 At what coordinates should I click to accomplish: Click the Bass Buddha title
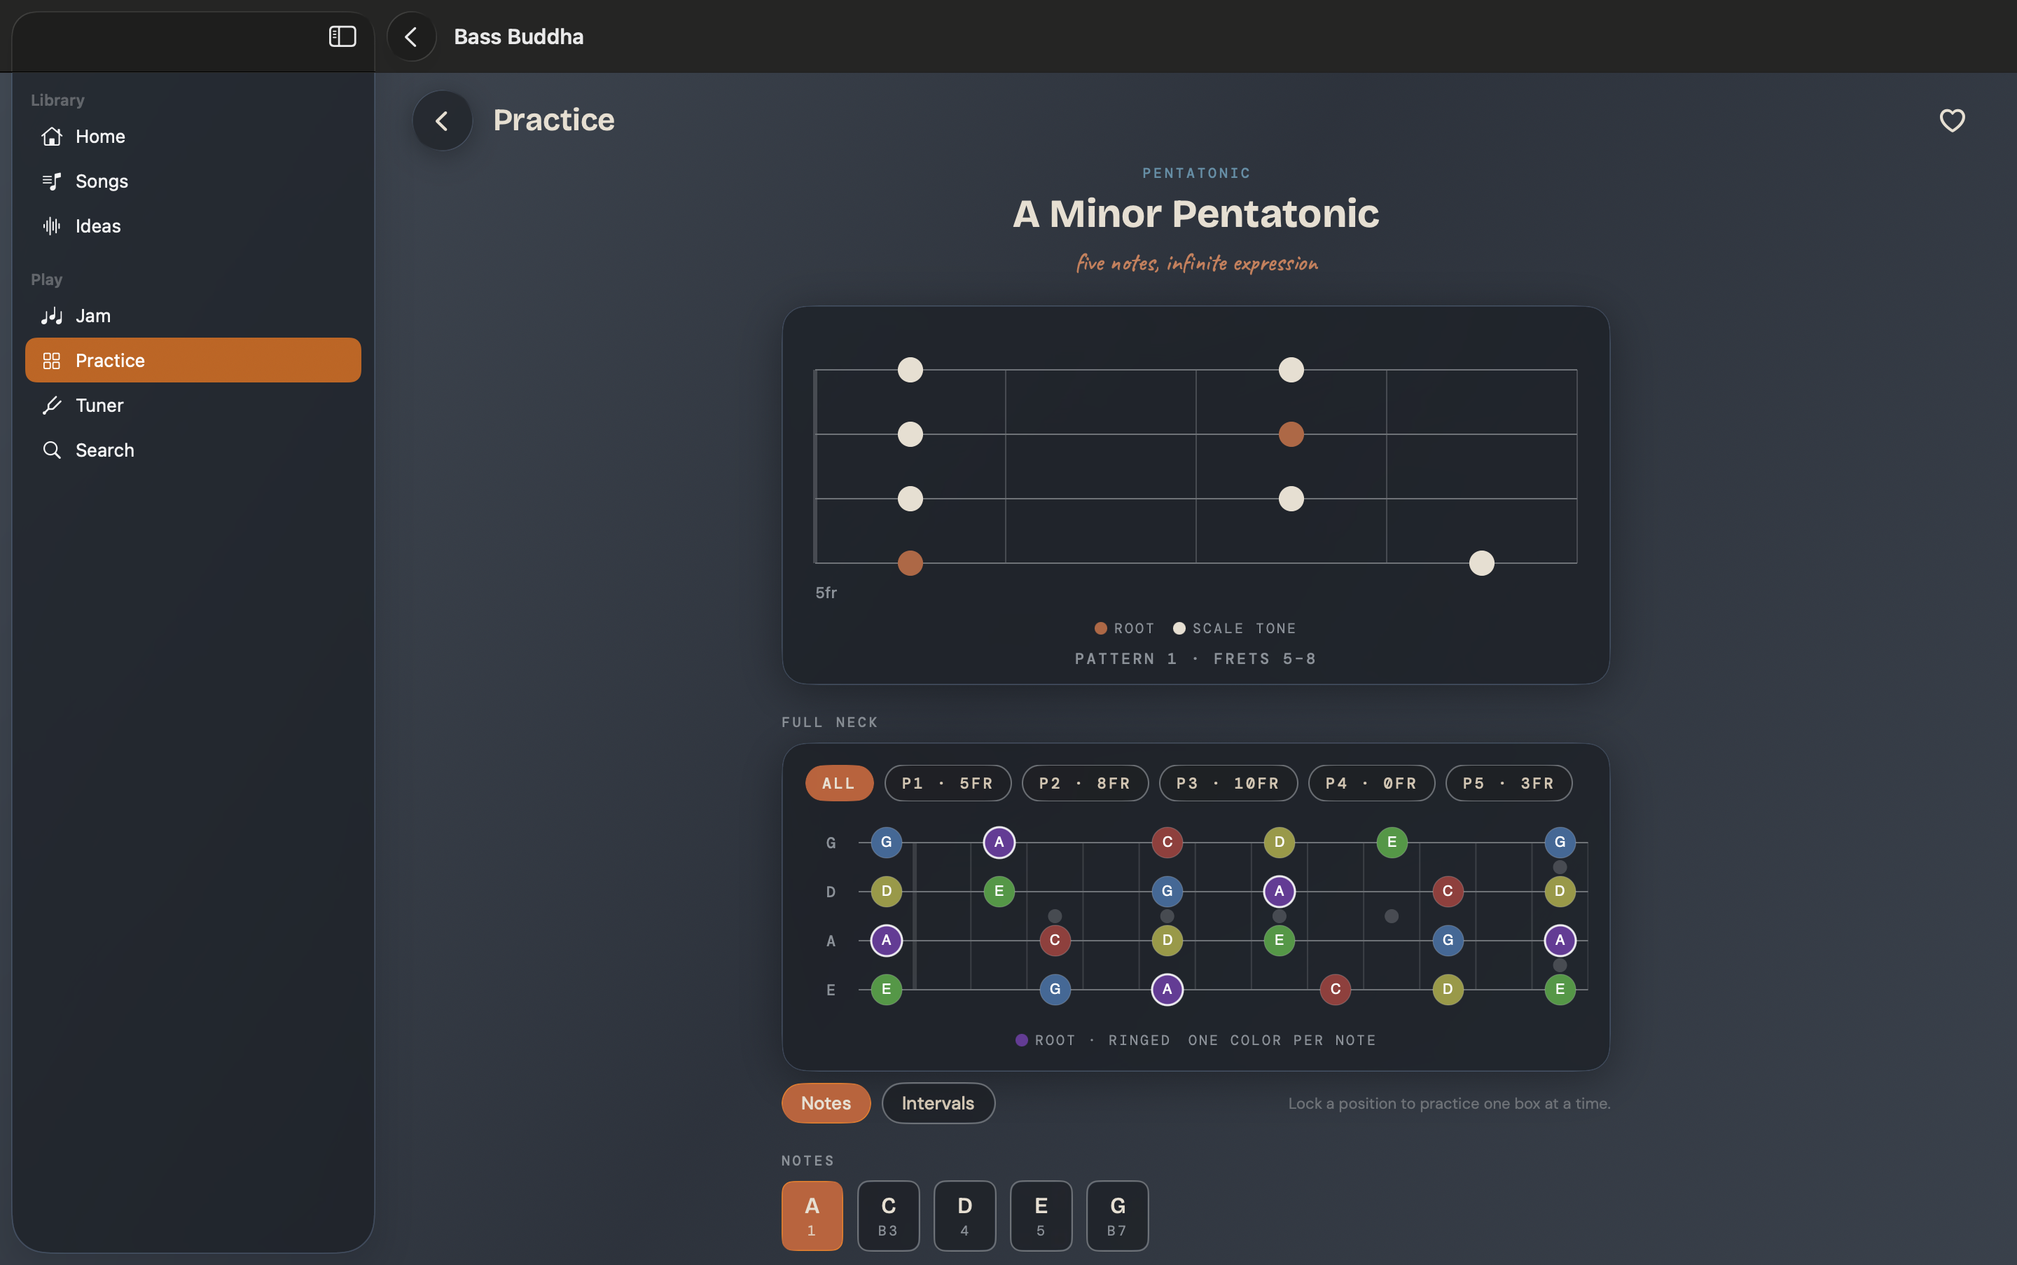pos(519,37)
